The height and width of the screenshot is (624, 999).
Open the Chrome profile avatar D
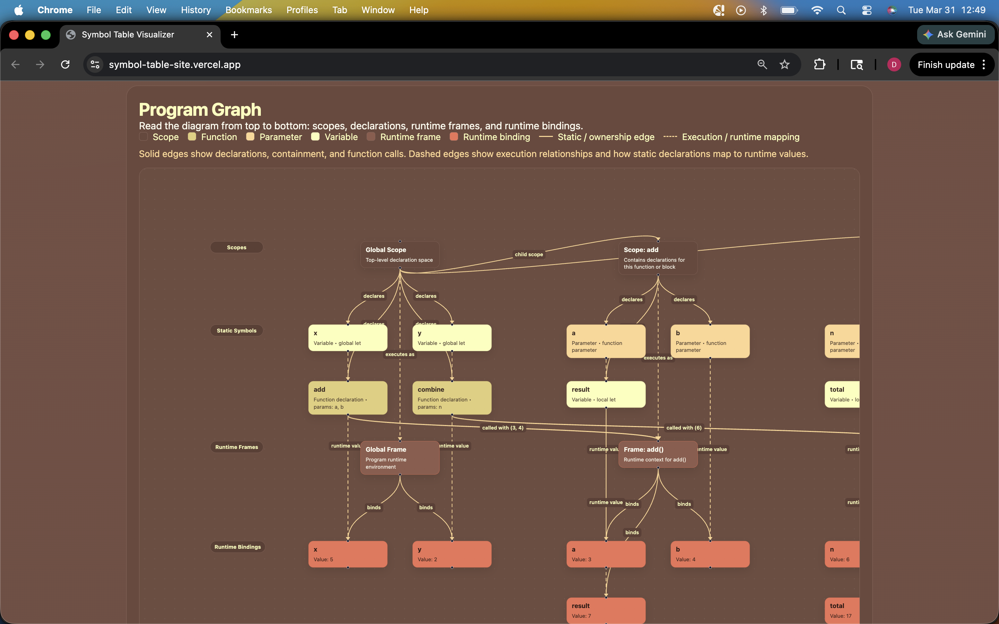click(894, 64)
